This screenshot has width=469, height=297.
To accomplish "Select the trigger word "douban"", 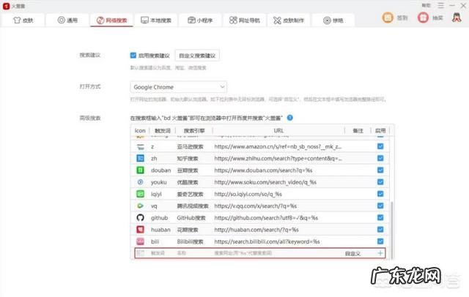I will coord(161,170).
